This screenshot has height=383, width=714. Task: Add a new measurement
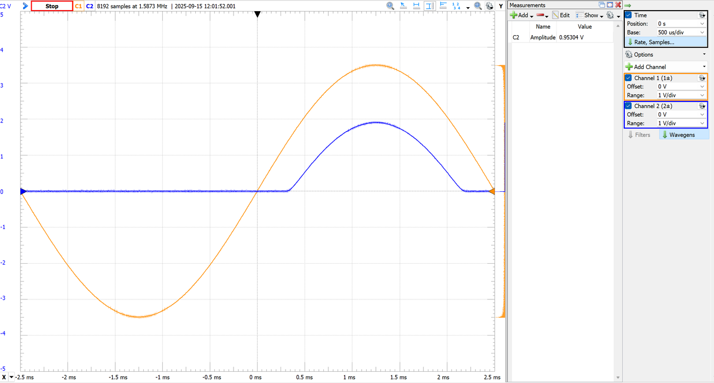point(520,15)
